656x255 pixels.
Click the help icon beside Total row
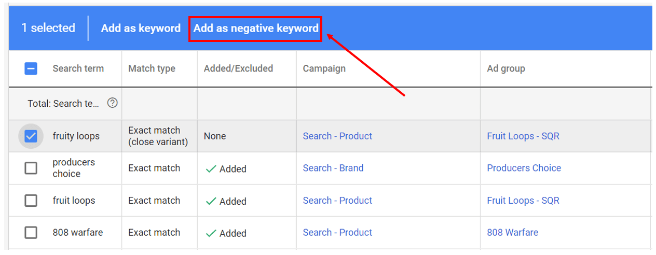[112, 103]
